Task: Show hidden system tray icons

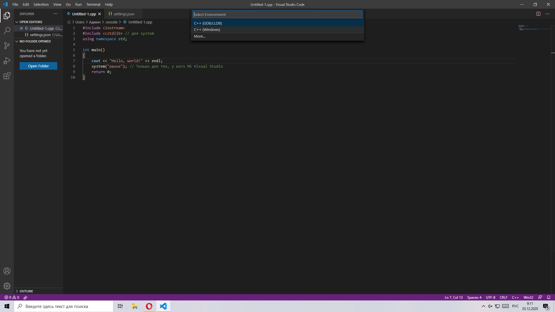Action: pos(483,306)
